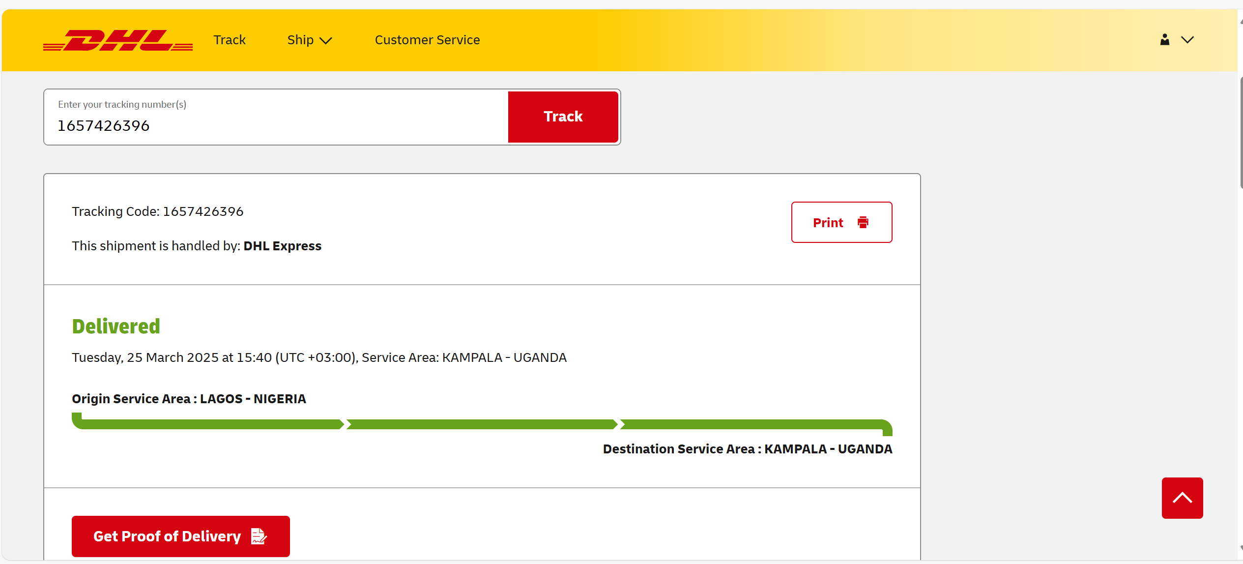Click Get Proof of Delivery button
The height and width of the screenshot is (564, 1243).
coord(181,536)
